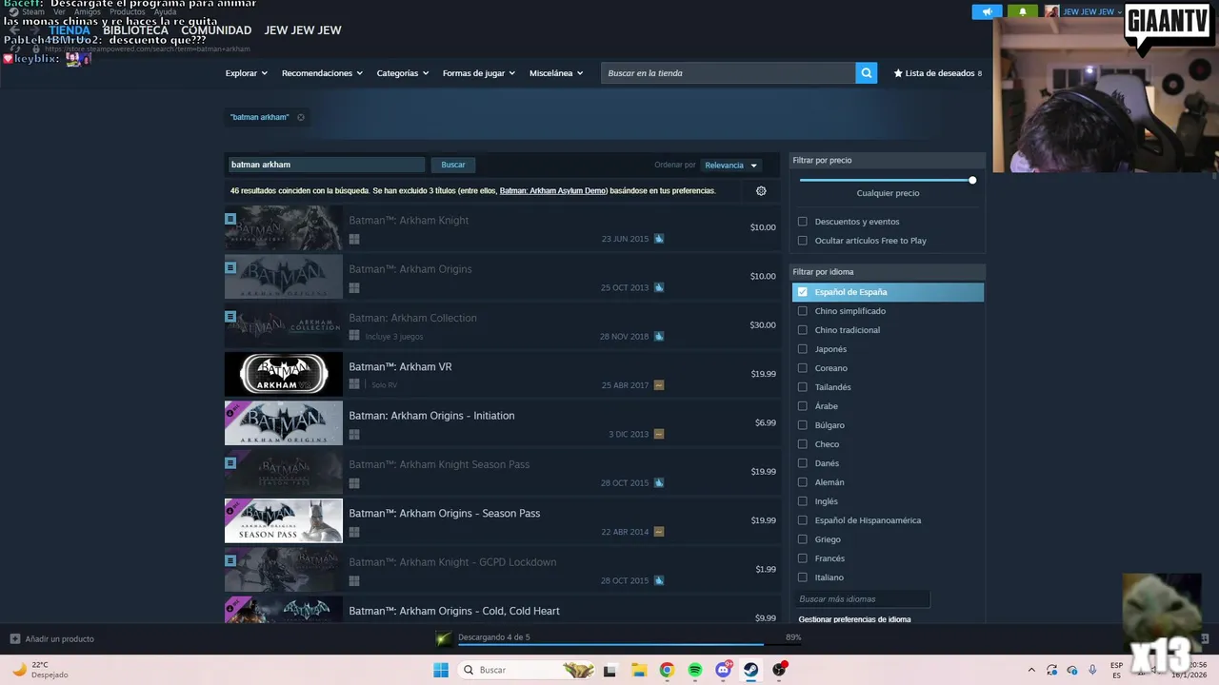Click the price filter slider handle
Image resolution: width=1219 pixels, height=685 pixels.
(972, 180)
